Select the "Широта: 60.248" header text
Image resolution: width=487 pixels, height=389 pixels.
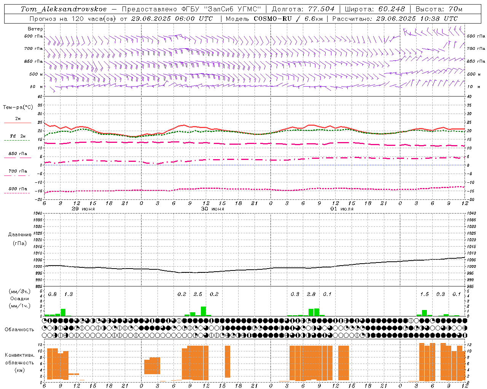point(375,9)
